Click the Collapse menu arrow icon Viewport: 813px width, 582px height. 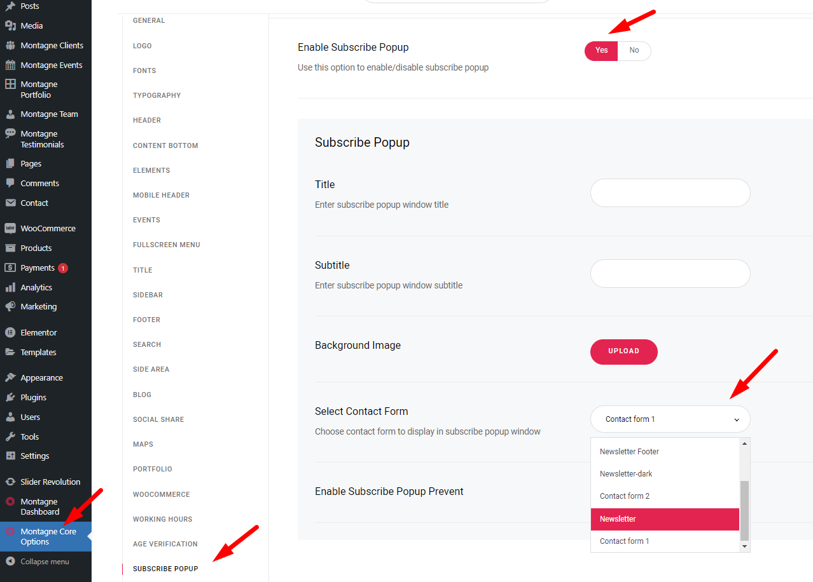pos(10,562)
